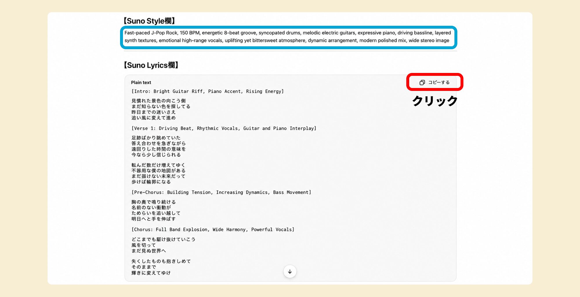Click the '[Chorus: Full Band Explosion' tag line

213,230
